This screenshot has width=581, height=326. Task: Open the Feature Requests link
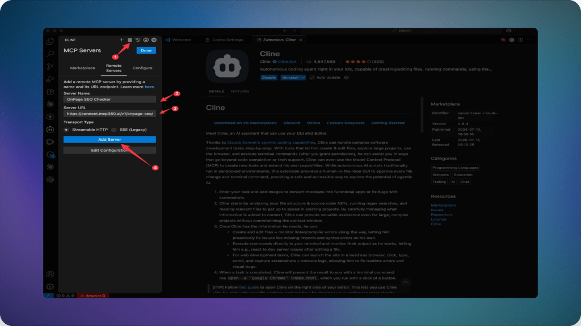(x=346, y=123)
